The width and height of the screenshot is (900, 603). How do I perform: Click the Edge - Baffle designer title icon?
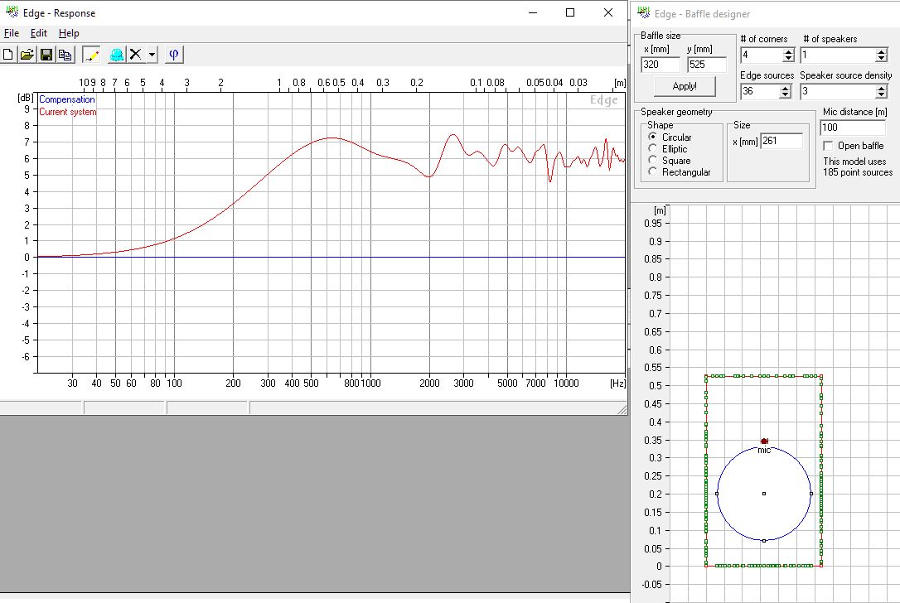(x=643, y=13)
